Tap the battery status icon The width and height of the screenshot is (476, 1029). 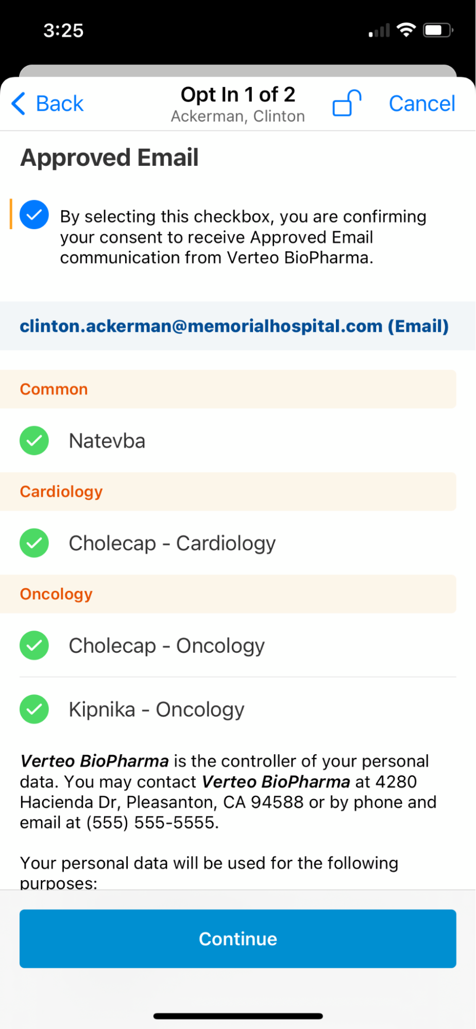437,30
